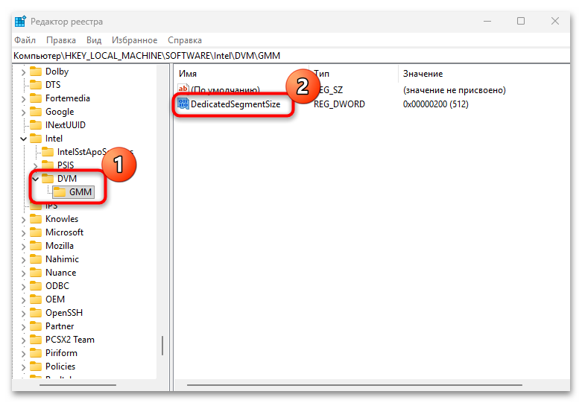This screenshot has height=403, width=582.
Task: Open the Правка menu
Action: (x=60, y=40)
